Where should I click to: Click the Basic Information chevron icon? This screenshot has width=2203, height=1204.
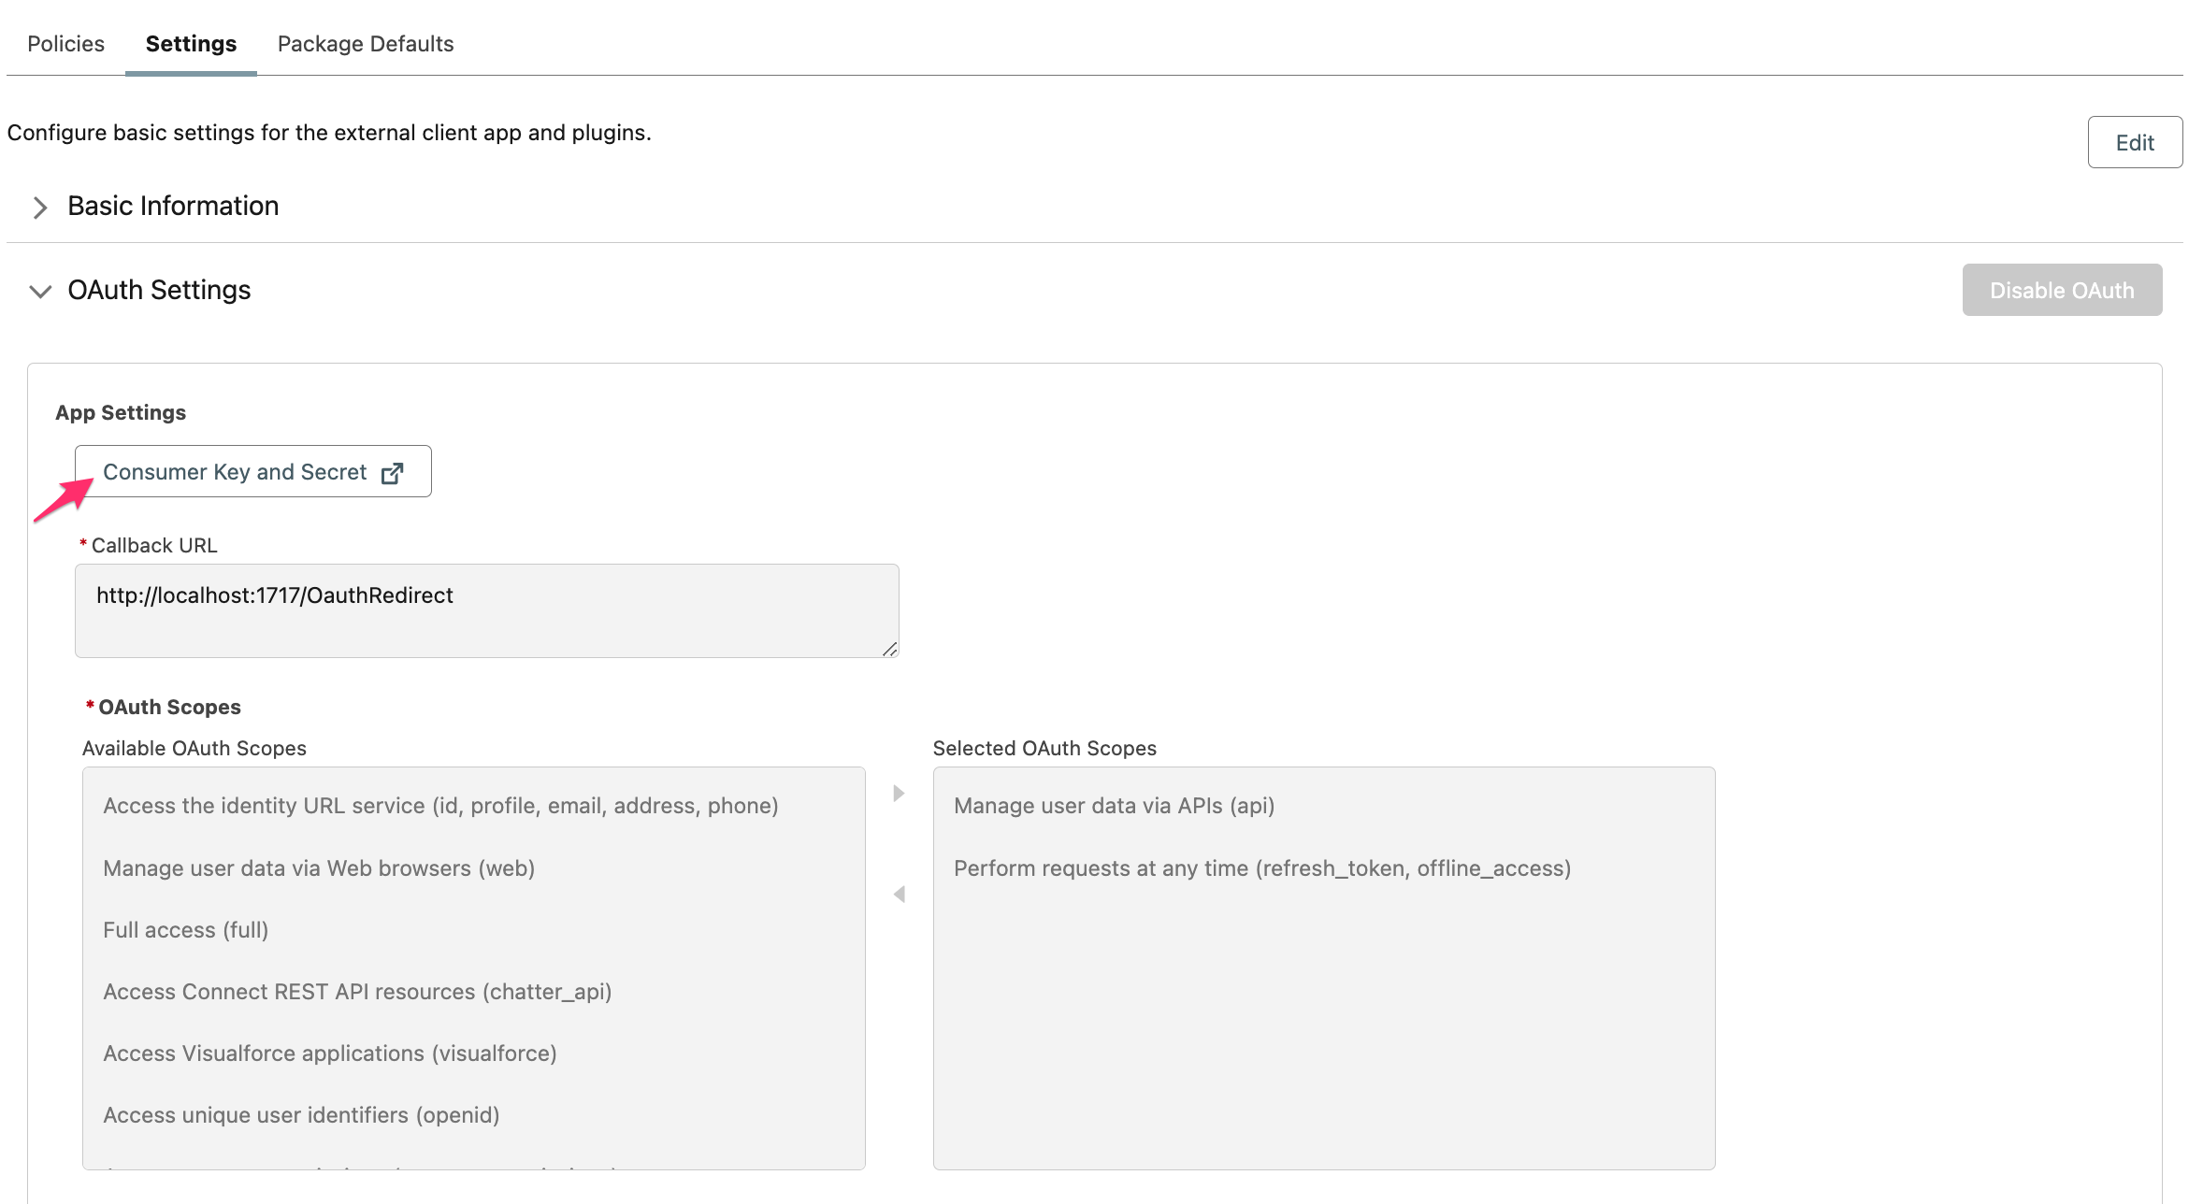[x=40, y=208]
